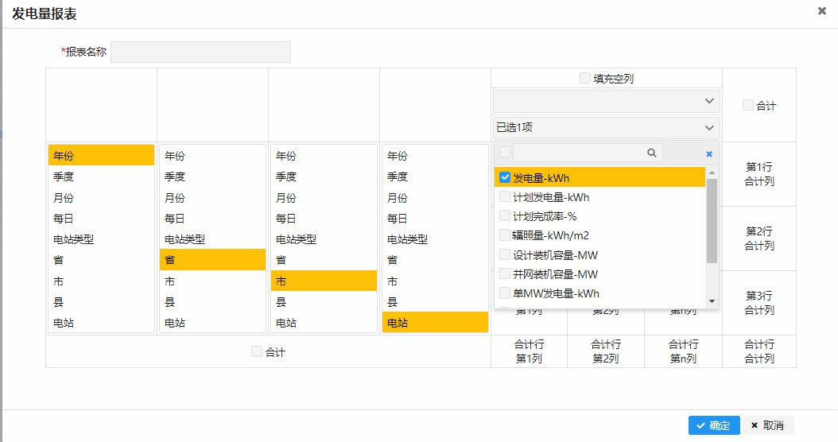838x442 pixels.
Task: Click the blue x to close dropdown list
Action: 709,153
